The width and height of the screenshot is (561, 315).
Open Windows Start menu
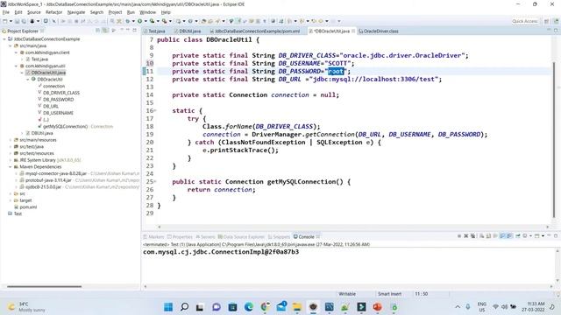click(168, 307)
